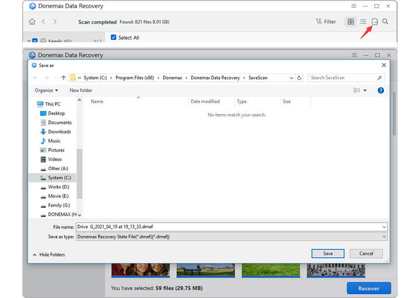
Task: Open Help in Save as dialog
Action: point(380,90)
